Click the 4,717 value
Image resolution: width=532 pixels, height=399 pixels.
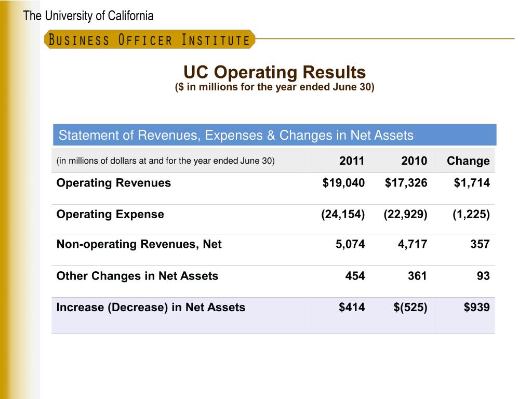(x=412, y=244)
